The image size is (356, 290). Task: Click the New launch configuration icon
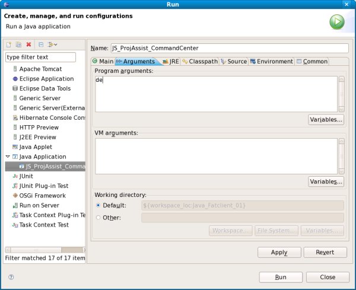coord(9,44)
